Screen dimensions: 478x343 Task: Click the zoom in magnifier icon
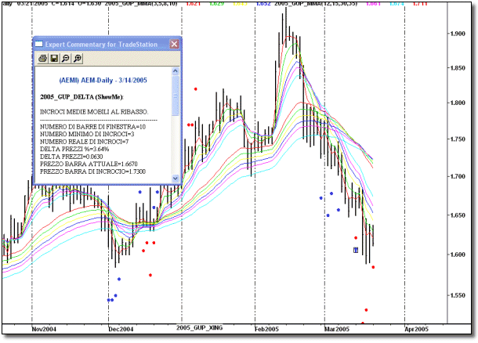(78, 59)
